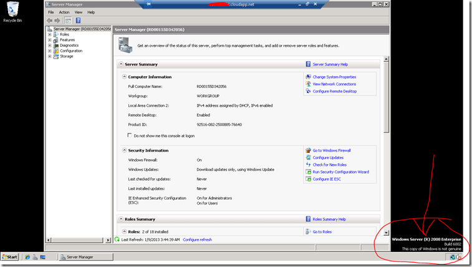Collapse the Security Information section
This screenshot has width=472, height=267.
tap(124, 150)
